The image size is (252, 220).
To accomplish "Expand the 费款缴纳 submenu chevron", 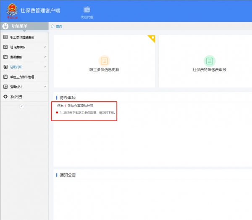I will pos(45,57).
